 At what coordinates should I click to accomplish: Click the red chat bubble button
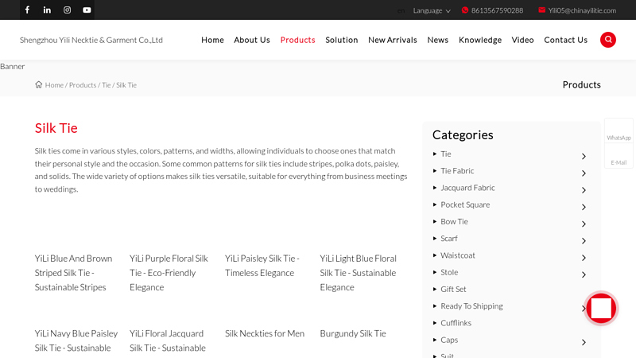coord(601,309)
